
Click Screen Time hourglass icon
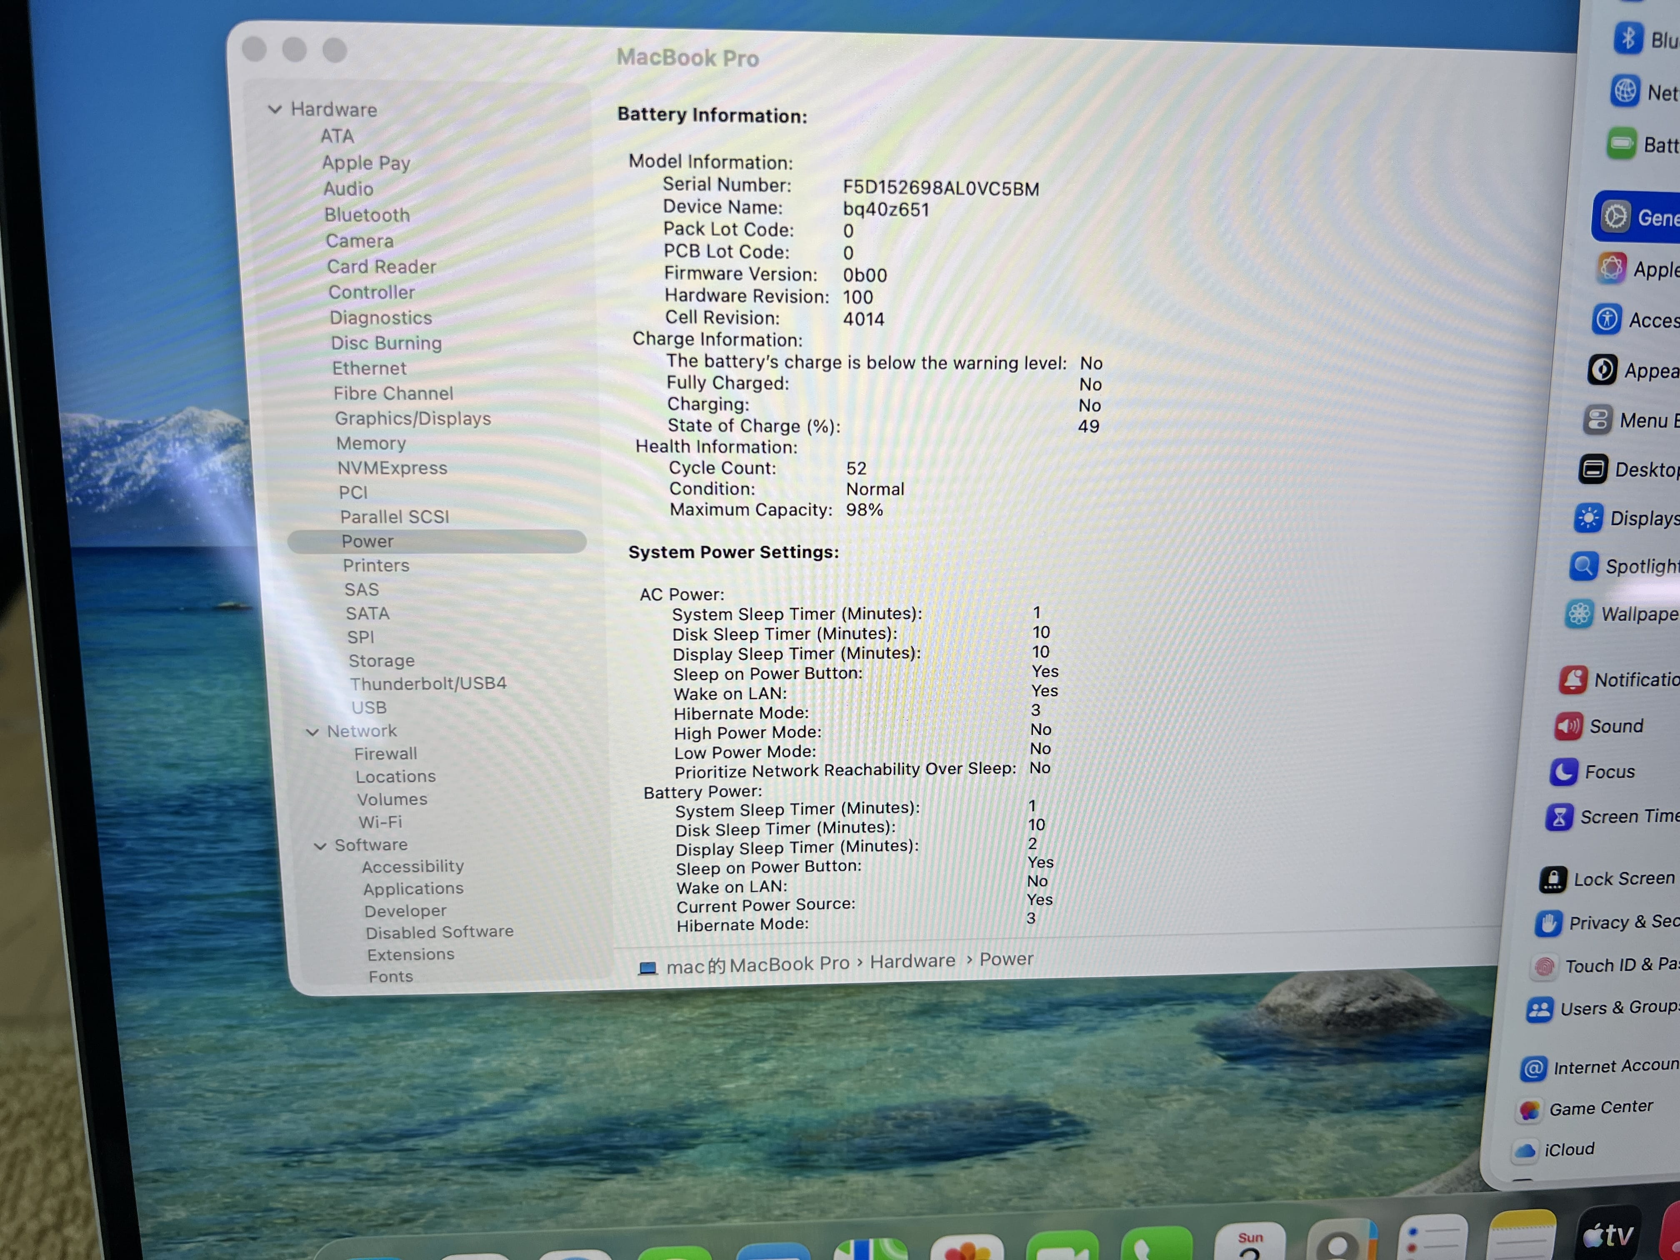[1559, 817]
